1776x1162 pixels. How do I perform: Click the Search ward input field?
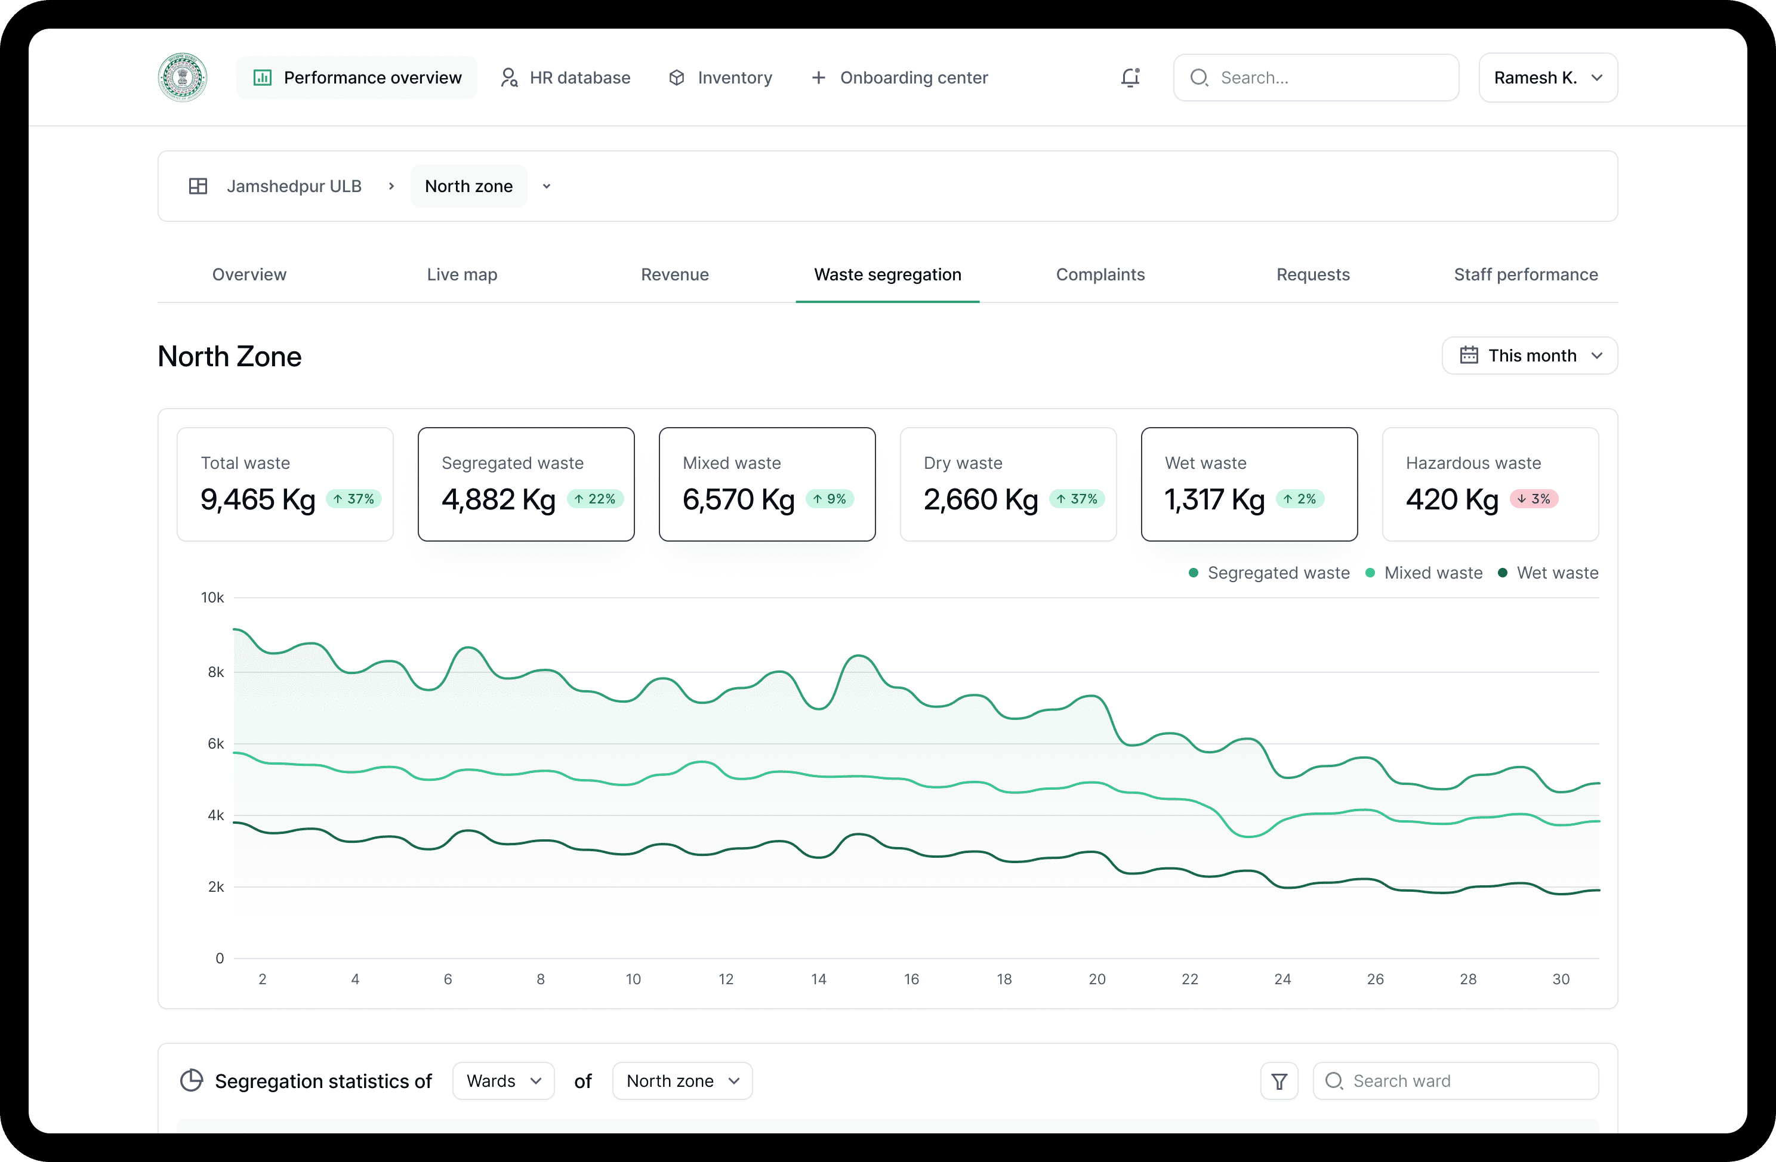pyautogui.click(x=1455, y=1081)
